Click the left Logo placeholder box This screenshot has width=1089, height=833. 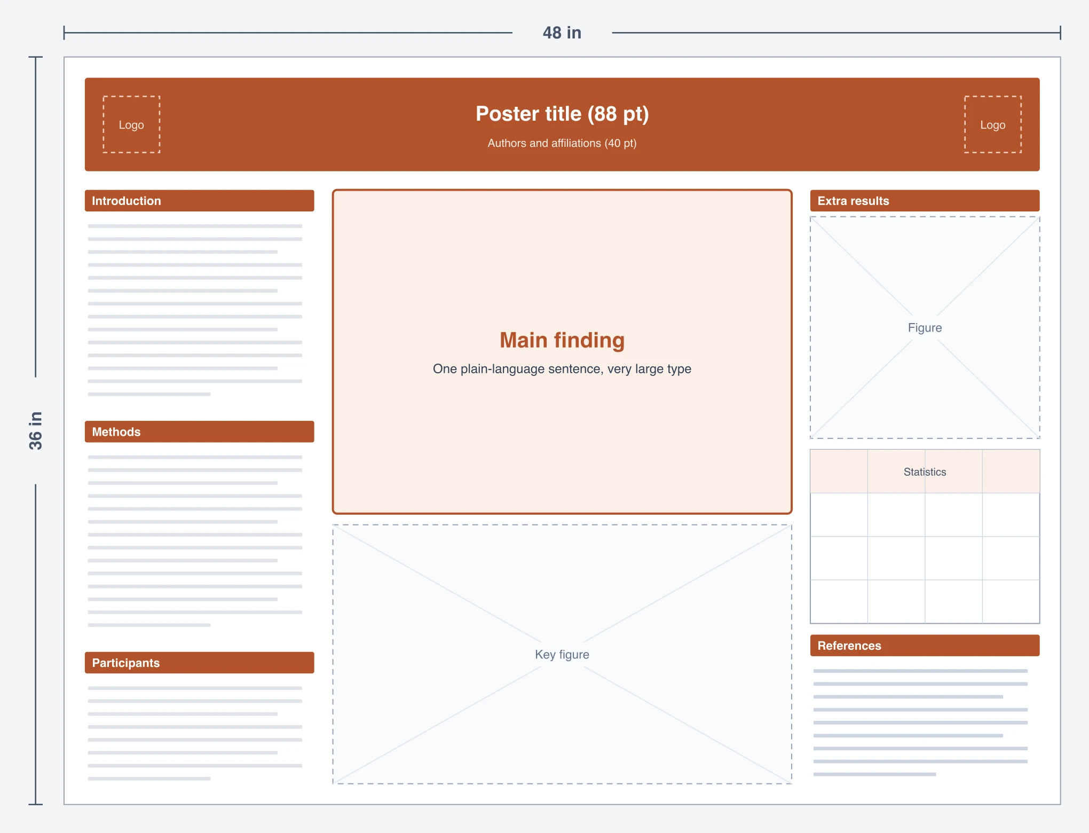[131, 124]
